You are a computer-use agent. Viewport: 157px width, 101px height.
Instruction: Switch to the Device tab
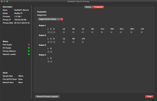(x=88, y=7)
